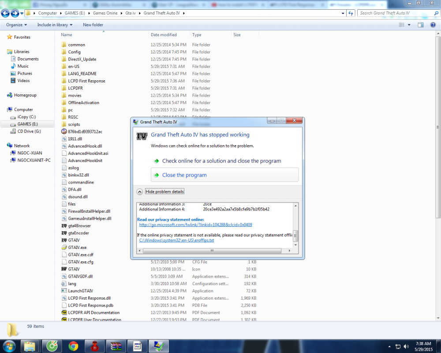The width and height of the screenshot is (441, 353).
Task: Click the Windows Start orb
Action: pyautogui.click(x=9, y=346)
